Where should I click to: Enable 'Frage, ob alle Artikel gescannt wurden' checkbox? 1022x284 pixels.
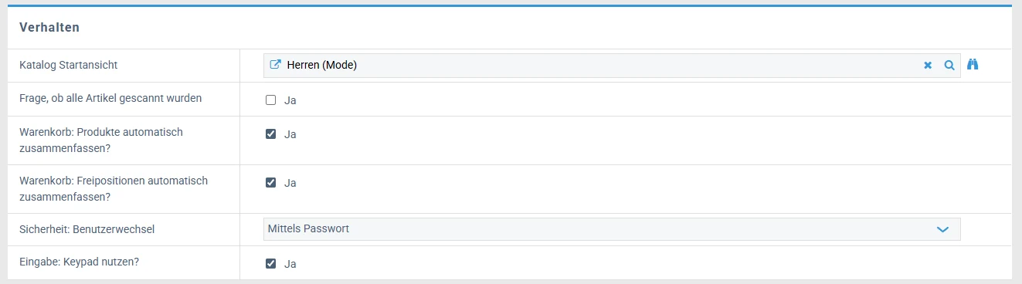click(x=270, y=100)
